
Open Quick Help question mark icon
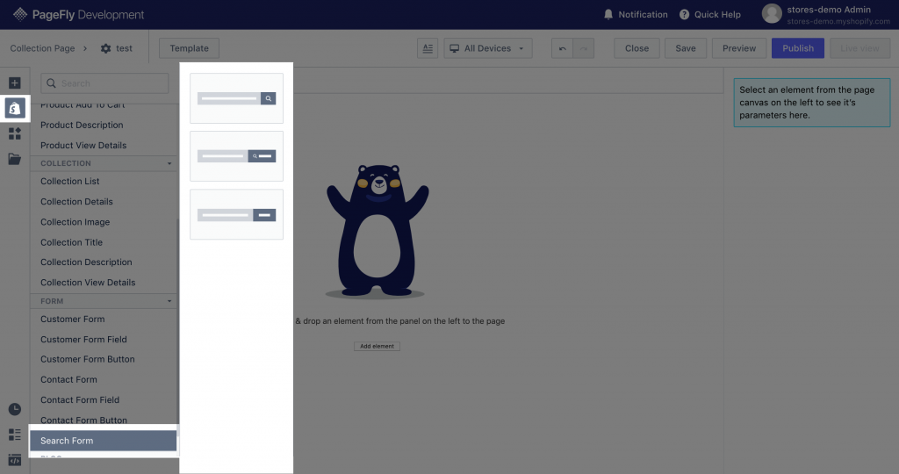(684, 14)
